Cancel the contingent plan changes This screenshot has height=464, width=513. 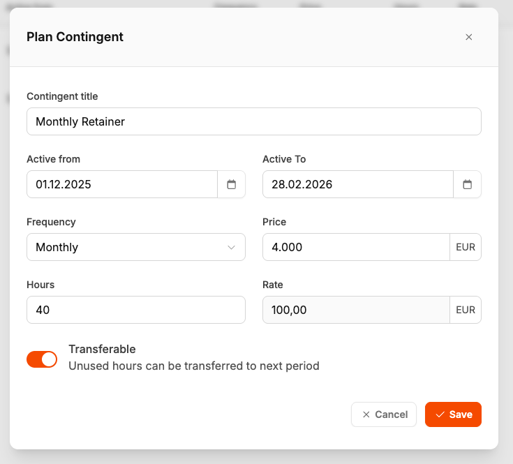click(x=384, y=414)
